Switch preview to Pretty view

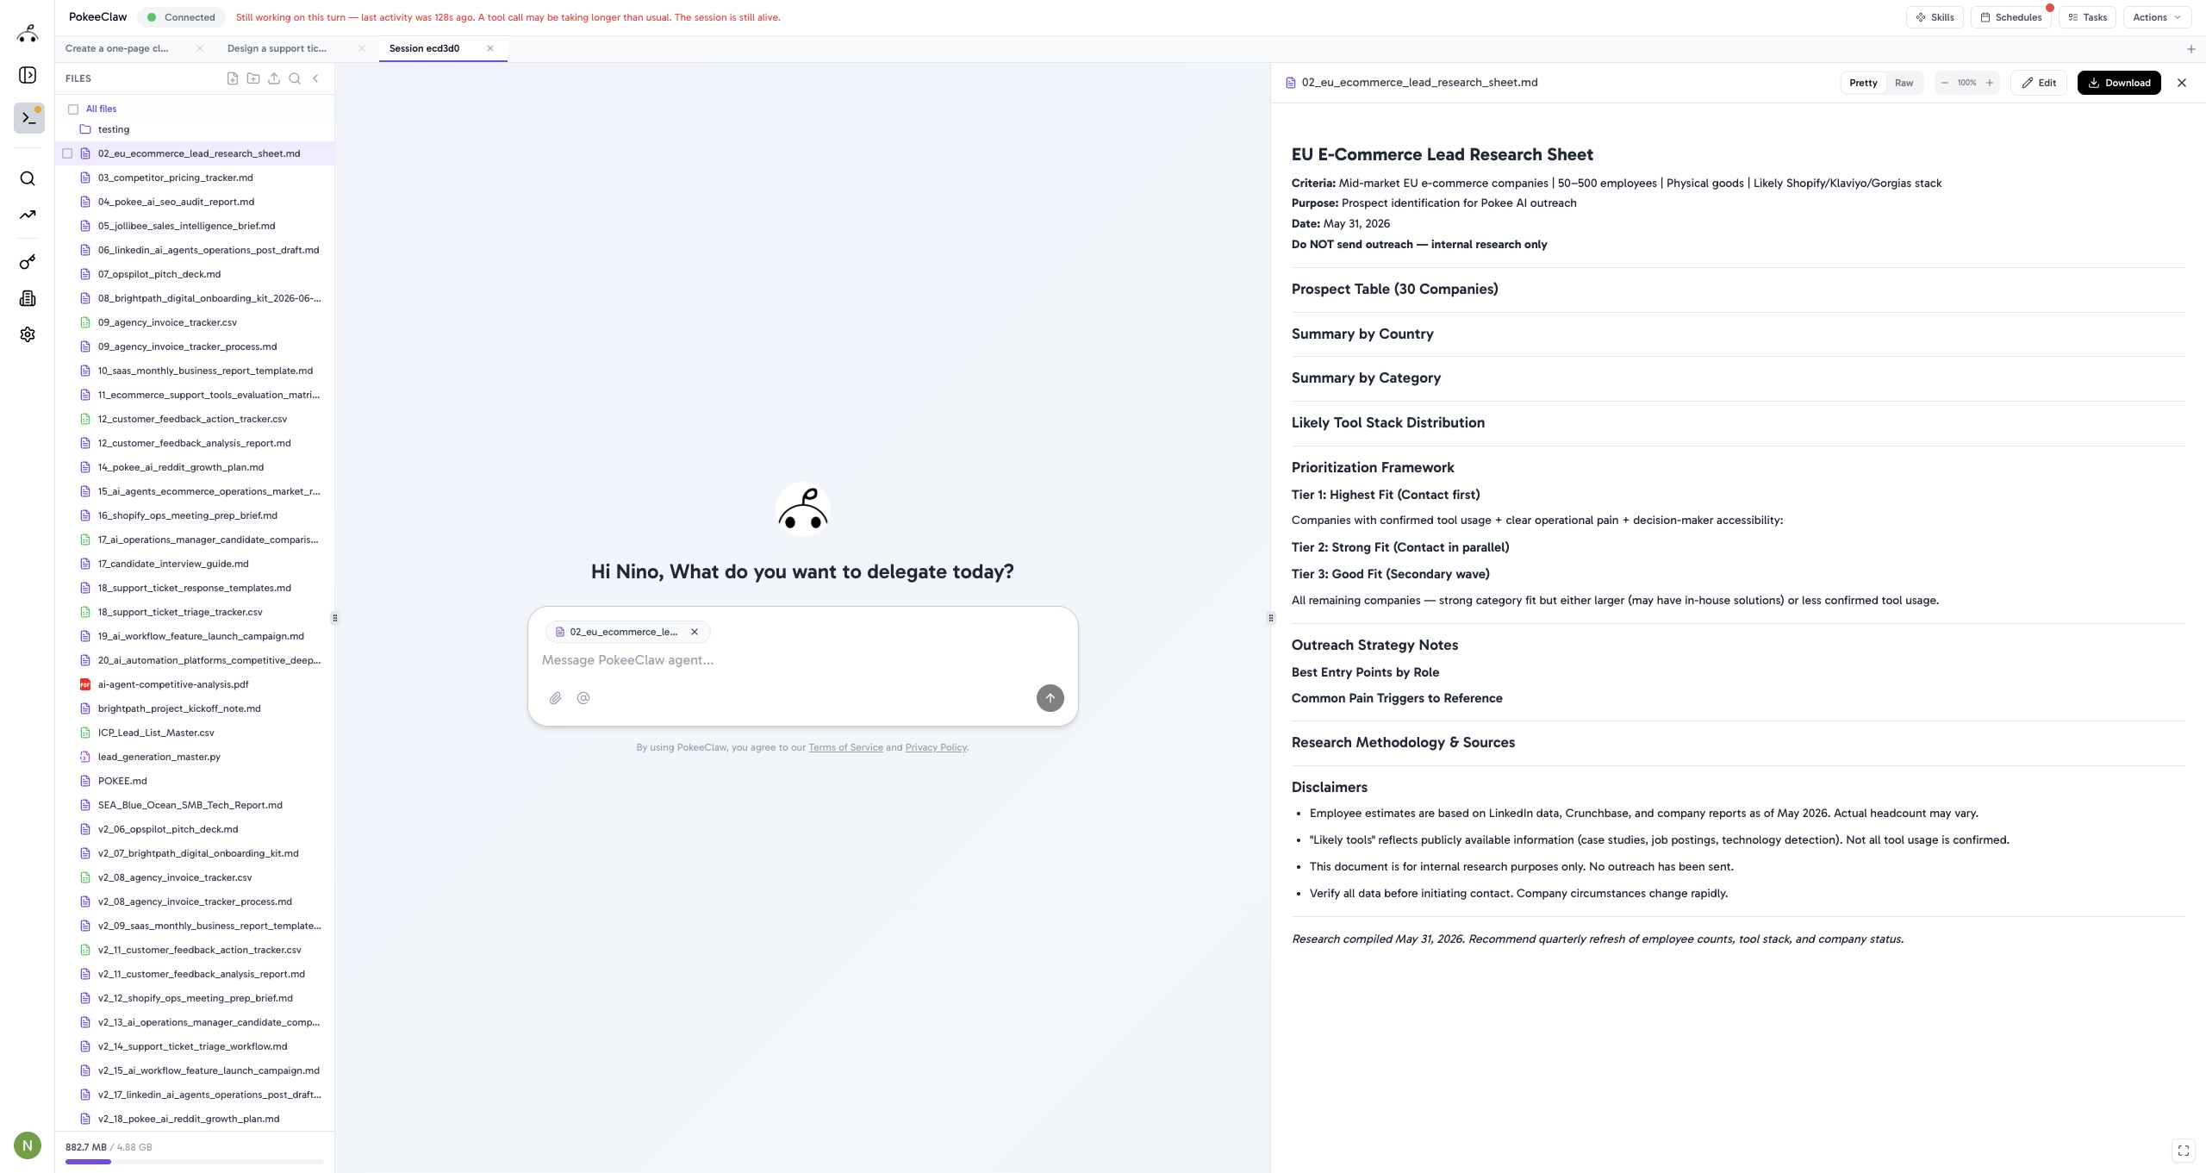1863,83
